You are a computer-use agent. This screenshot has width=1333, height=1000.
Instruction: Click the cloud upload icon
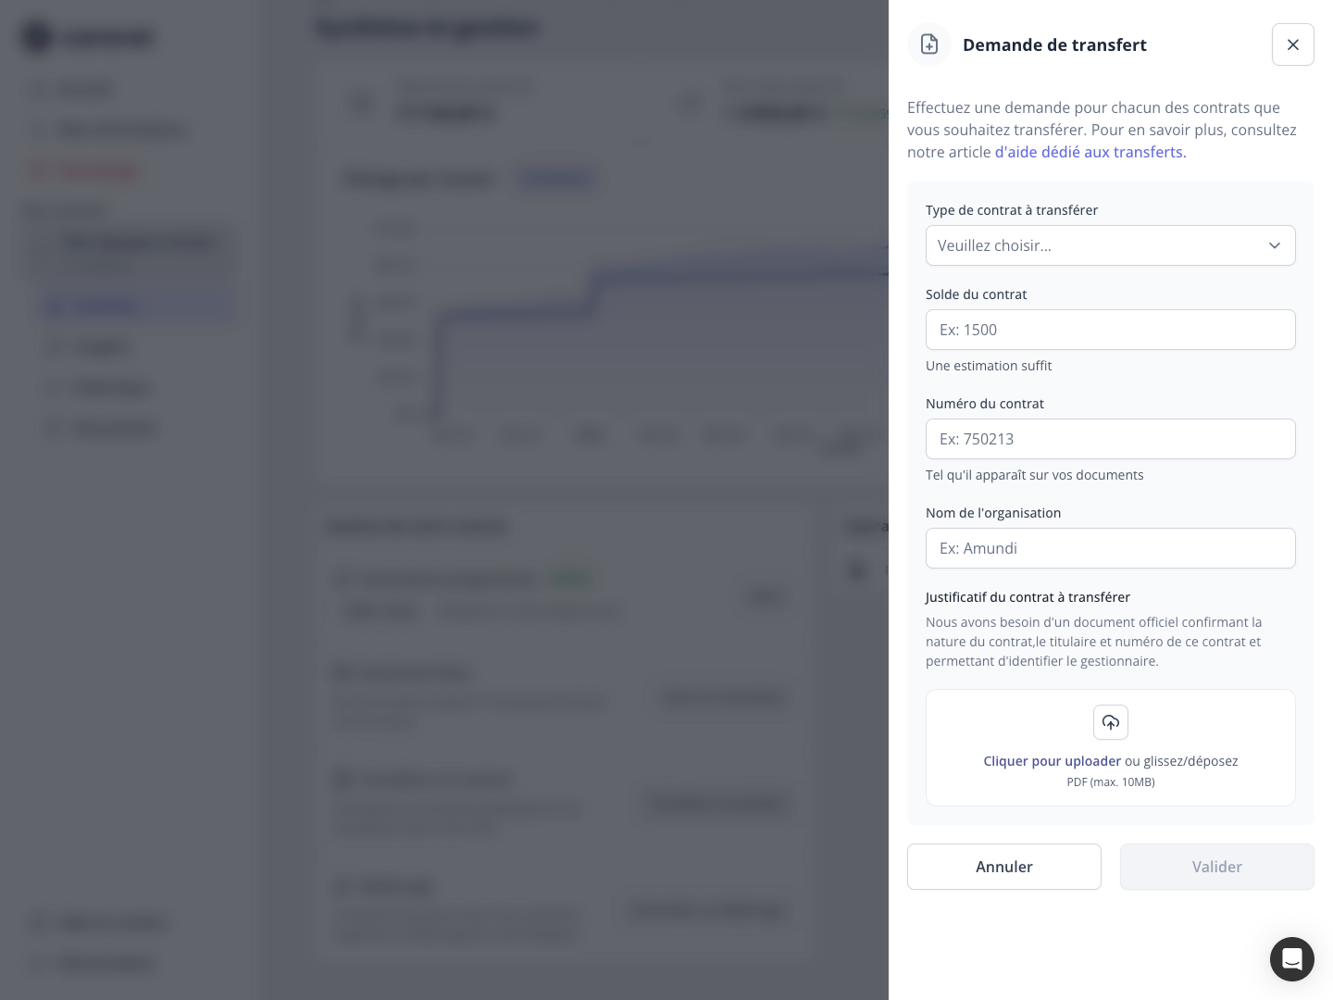coord(1111,722)
